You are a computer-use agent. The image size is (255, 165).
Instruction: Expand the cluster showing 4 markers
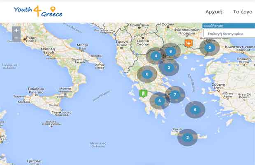(x=156, y=56)
